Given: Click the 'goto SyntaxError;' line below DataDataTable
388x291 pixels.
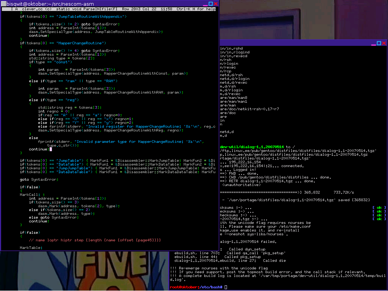Looking at the screenshot, I should [x=39, y=179].
